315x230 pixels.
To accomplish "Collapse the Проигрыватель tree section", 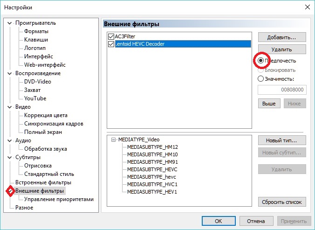I will point(9,23).
